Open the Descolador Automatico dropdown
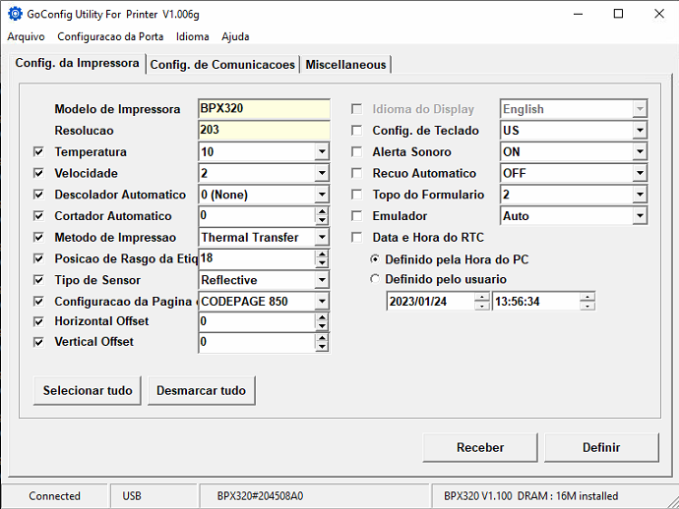Viewport: 679px width, 509px height. (x=322, y=195)
